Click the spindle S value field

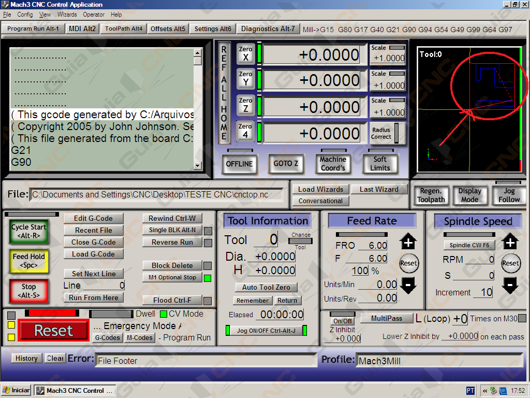click(x=474, y=276)
